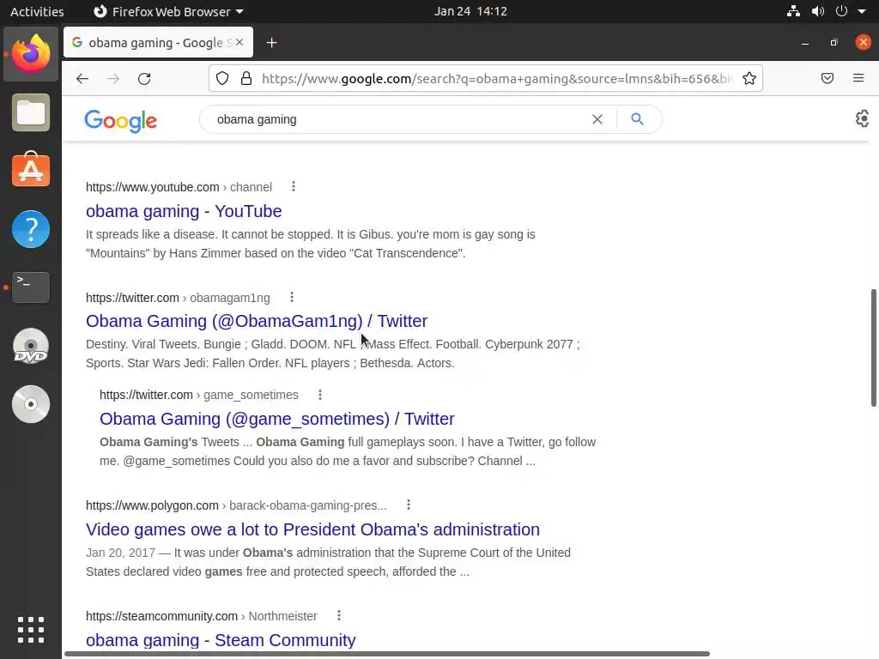Viewport: 879px width, 659px height.
Task: Open 'Obama Gaming (@ObamaGam1ng) / Twitter' link
Action: (x=257, y=321)
